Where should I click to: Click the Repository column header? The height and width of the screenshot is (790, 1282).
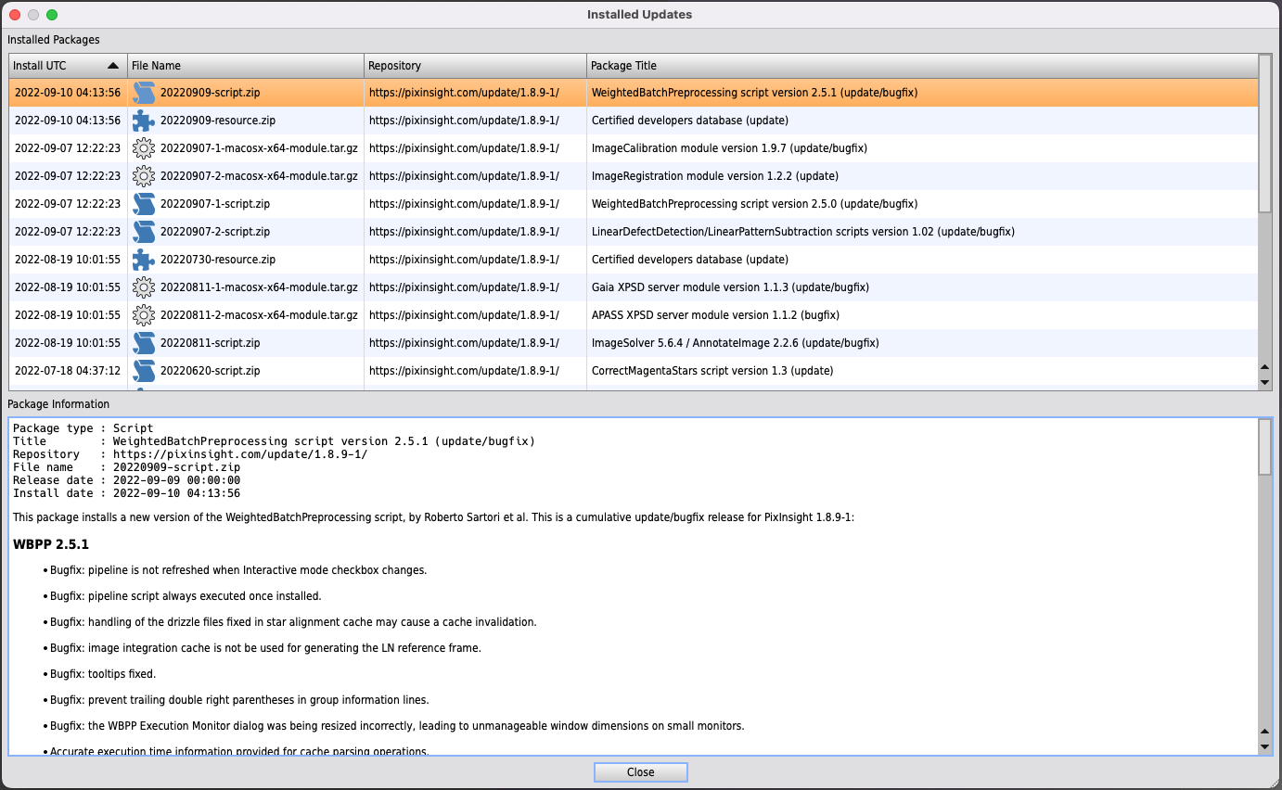point(475,66)
